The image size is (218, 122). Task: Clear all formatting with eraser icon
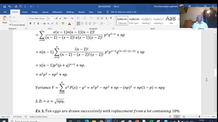tap(72, 18)
